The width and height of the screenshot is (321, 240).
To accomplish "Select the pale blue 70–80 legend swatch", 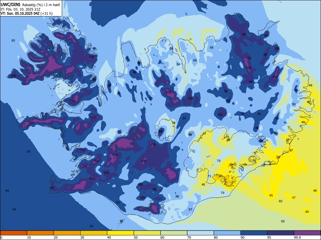I will pos(200,233).
